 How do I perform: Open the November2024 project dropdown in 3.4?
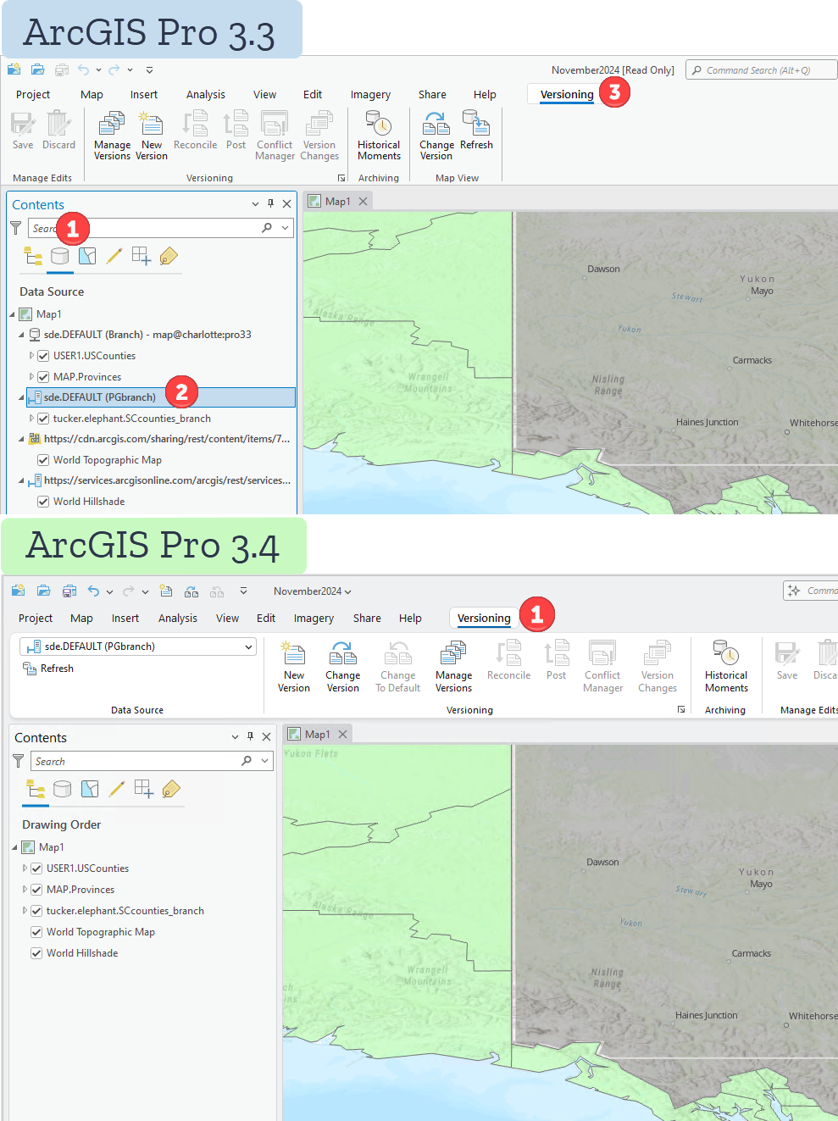[313, 591]
